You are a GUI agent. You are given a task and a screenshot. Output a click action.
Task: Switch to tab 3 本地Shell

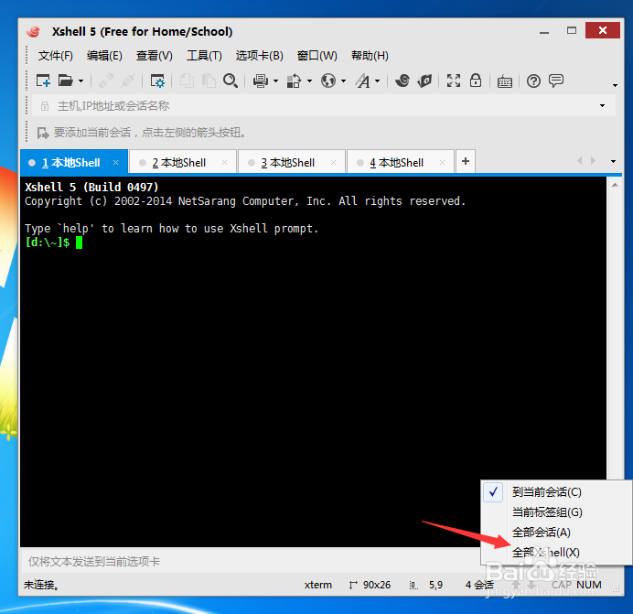(292, 163)
